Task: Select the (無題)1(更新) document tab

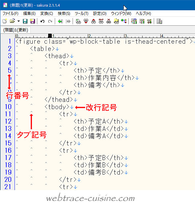Action: pos(16,30)
